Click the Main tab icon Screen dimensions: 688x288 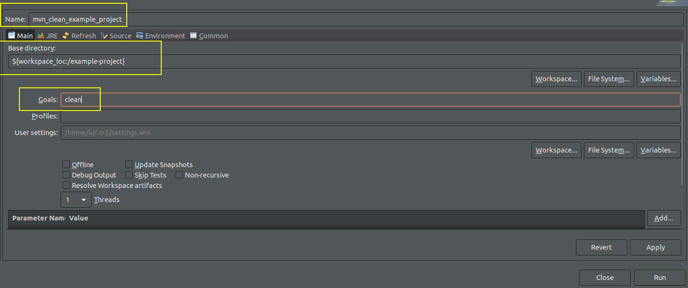[12, 35]
